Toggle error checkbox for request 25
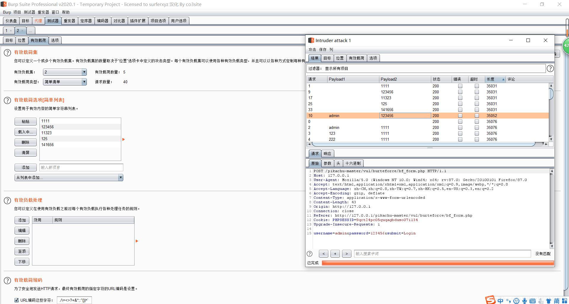The image size is (569, 304). pyautogui.click(x=460, y=104)
